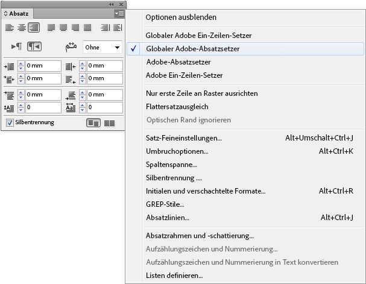Screen dimensions: 366x284
Task: Step the space before value
Action: pyautogui.click(x=21, y=95)
